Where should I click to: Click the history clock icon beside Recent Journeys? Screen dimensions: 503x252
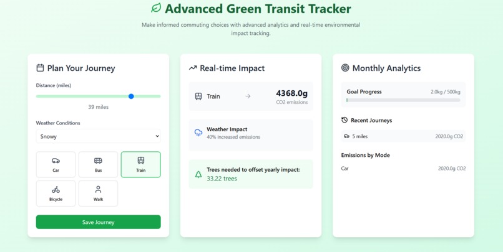pyautogui.click(x=344, y=120)
